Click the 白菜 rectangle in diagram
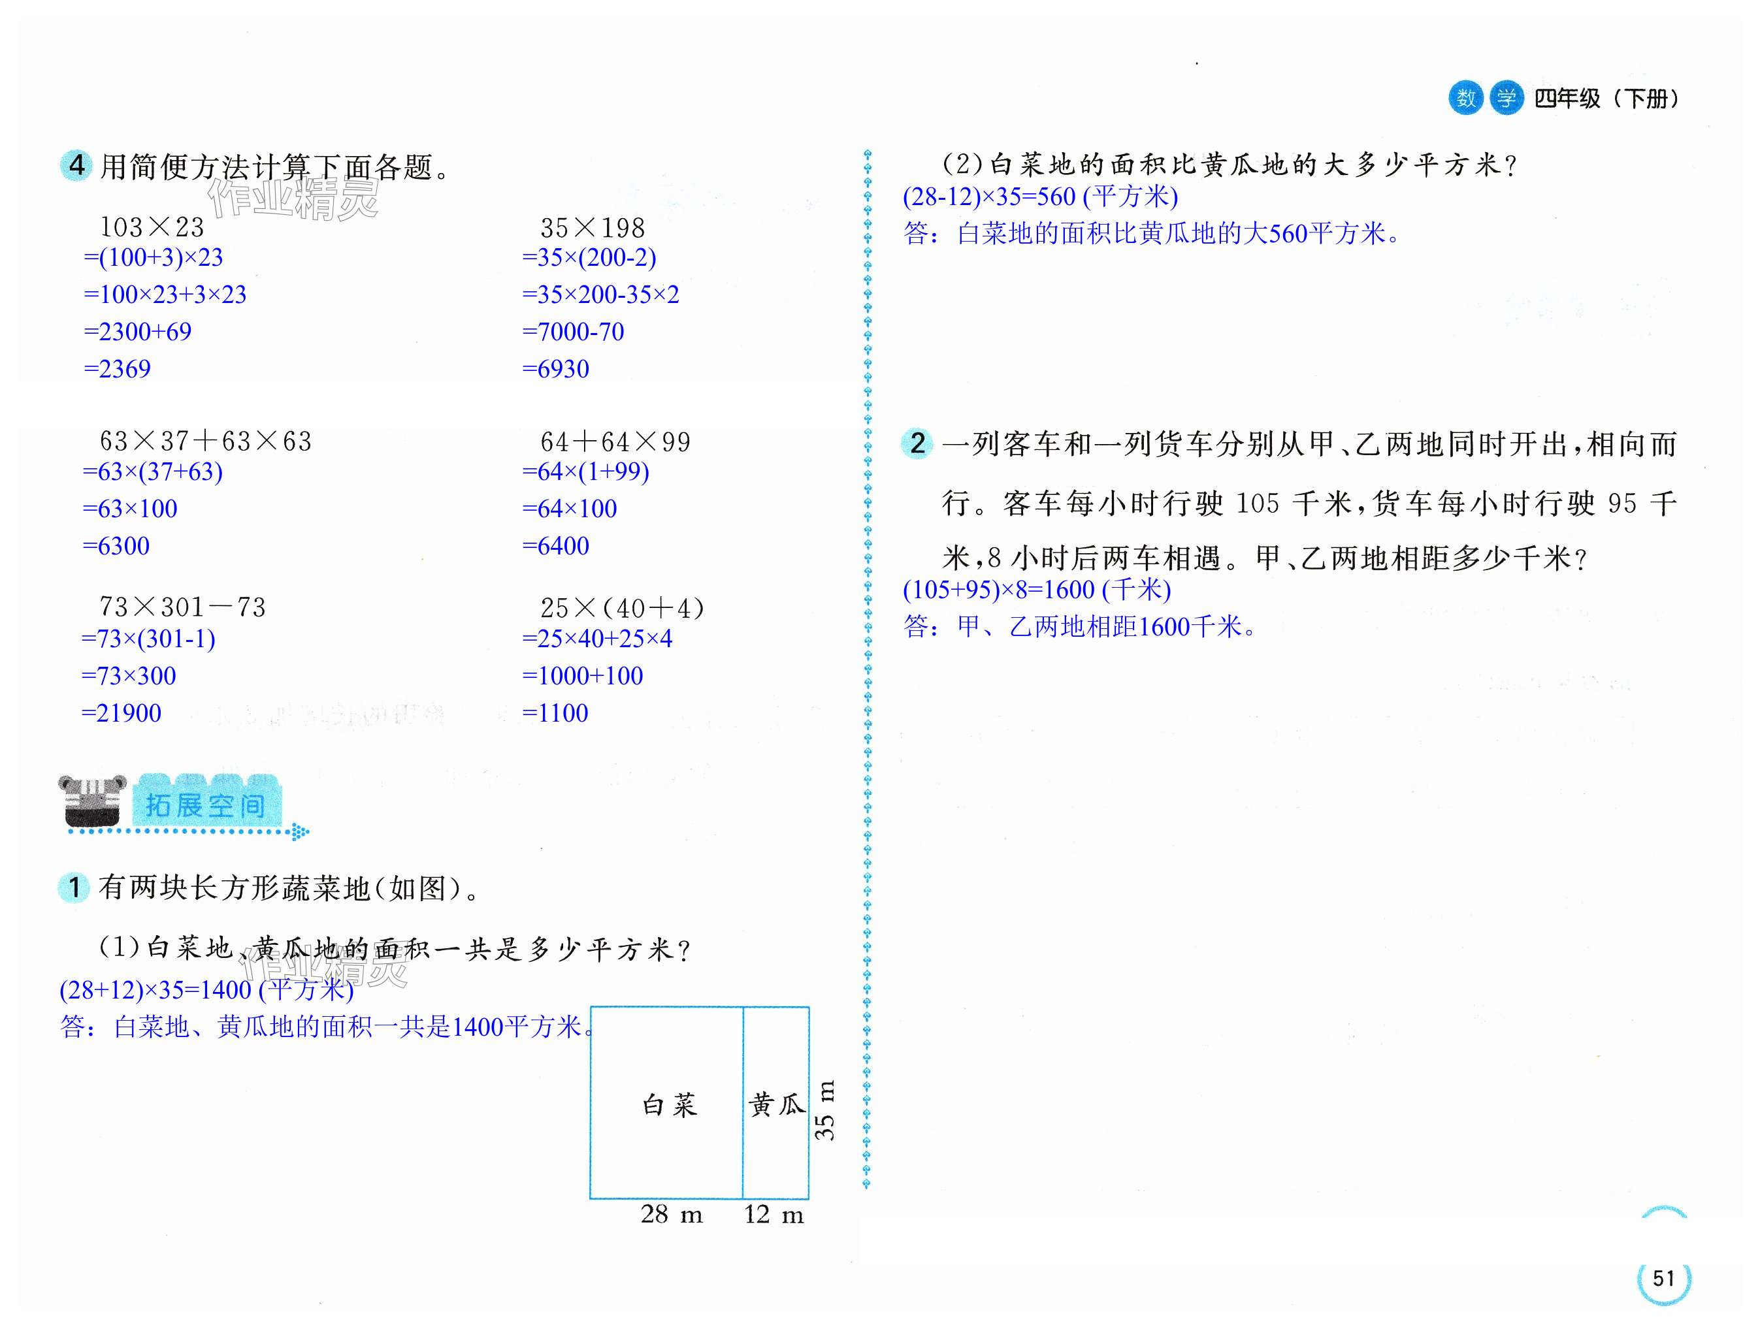This screenshot has width=1760, height=1327. pyautogui.click(x=667, y=1104)
